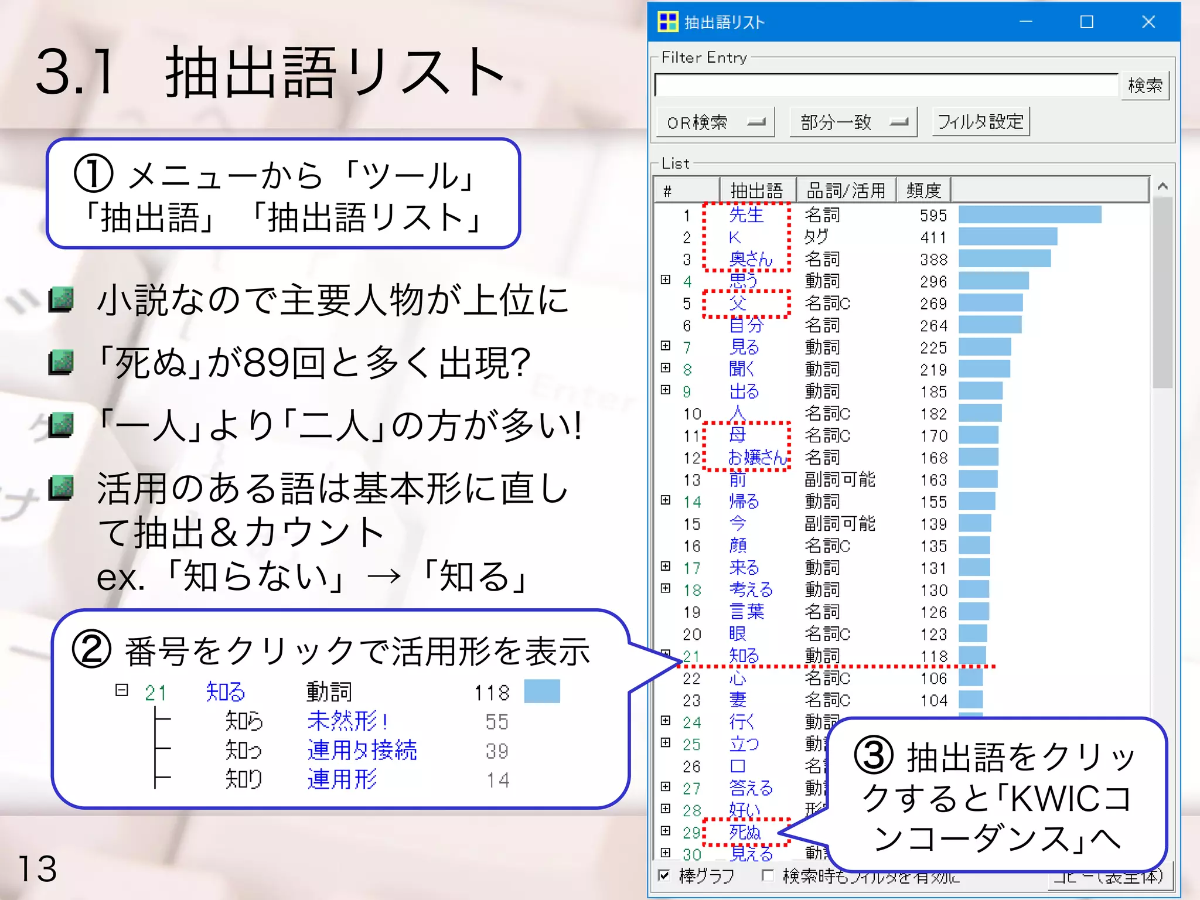The height and width of the screenshot is (900, 1200).
Task: Click the extracted word 心
Action: [x=738, y=678]
